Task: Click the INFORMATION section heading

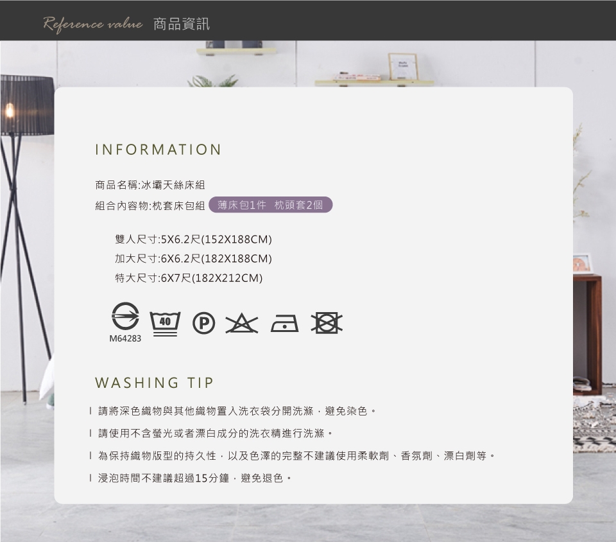Action: (x=158, y=150)
